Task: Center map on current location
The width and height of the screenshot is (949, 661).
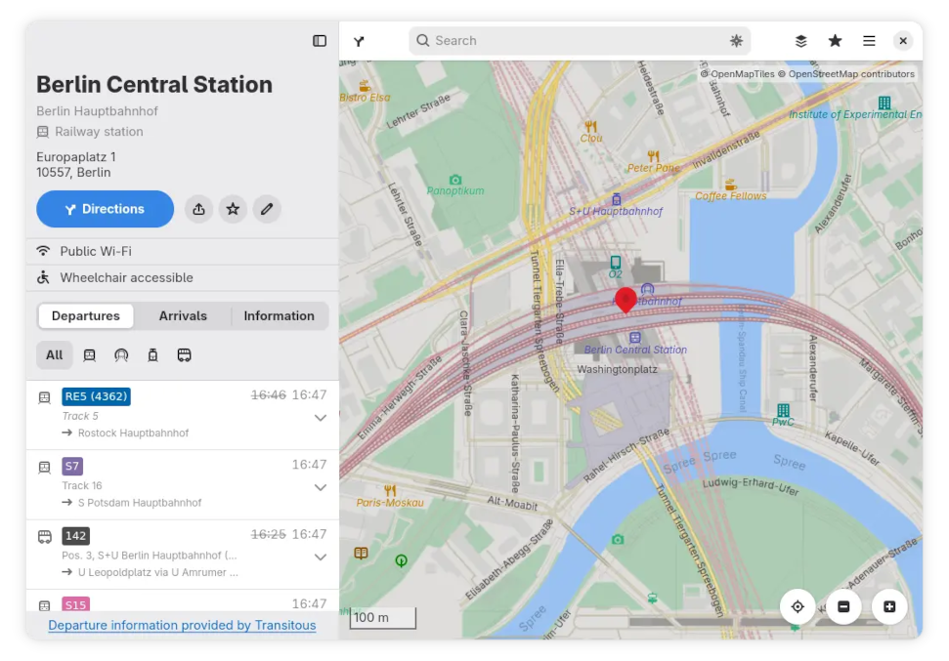Action: coord(798,606)
